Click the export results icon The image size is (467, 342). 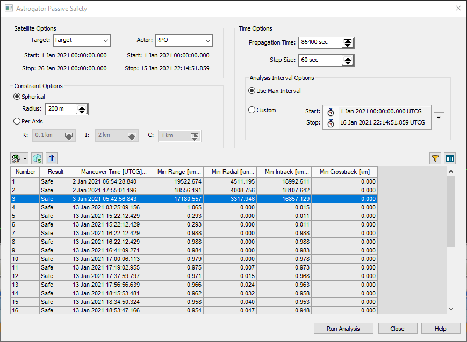pos(51,158)
